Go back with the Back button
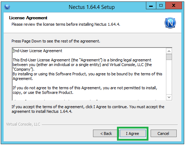The height and width of the screenshot is (146, 186). click(x=105, y=134)
